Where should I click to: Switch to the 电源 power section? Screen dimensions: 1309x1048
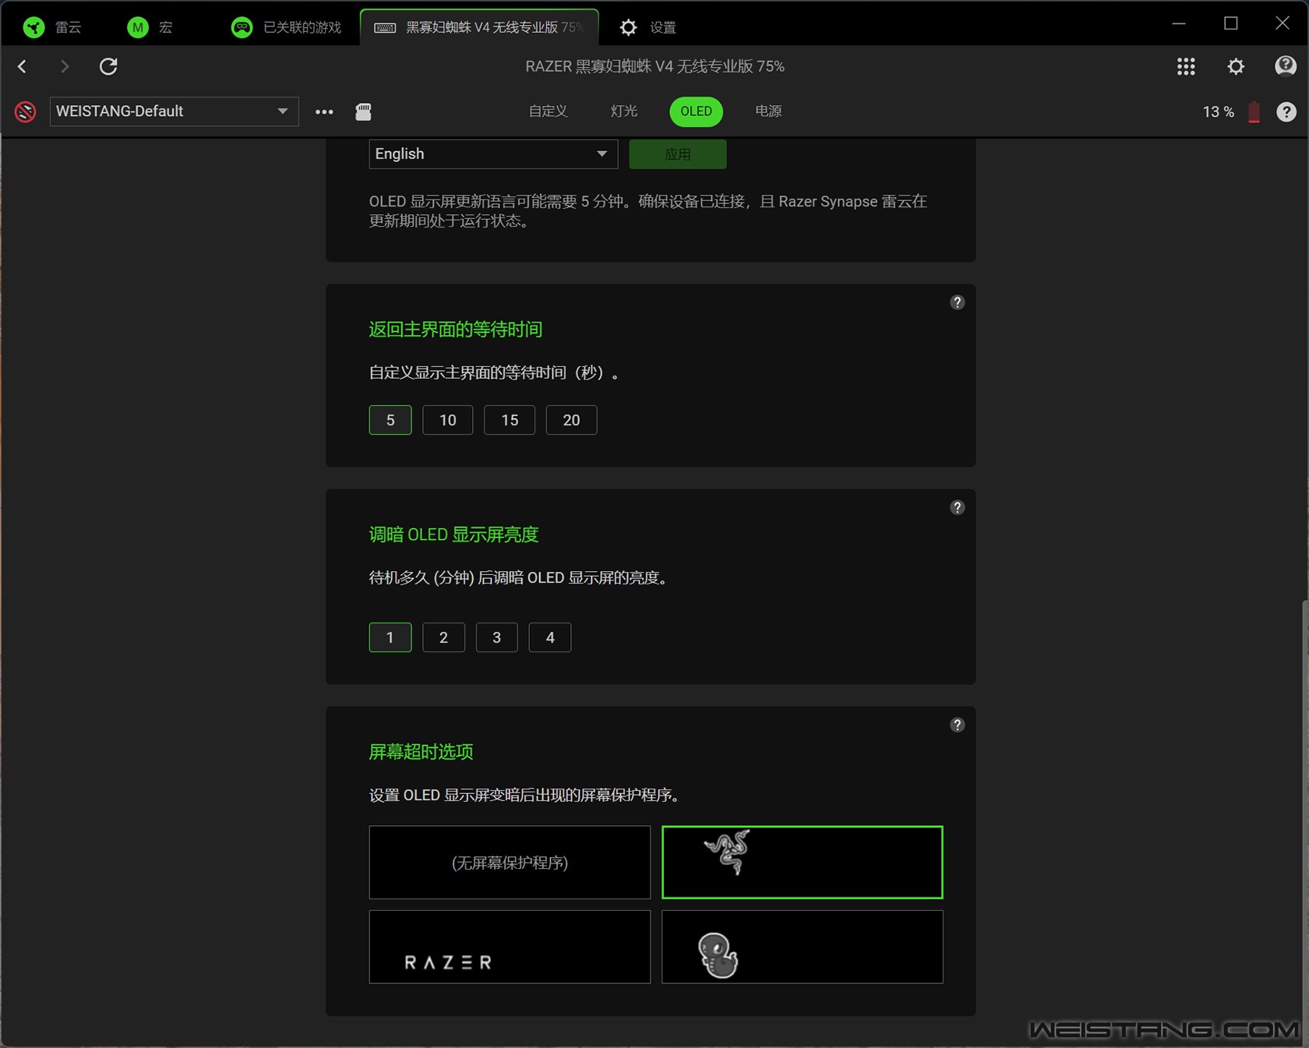point(768,111)
